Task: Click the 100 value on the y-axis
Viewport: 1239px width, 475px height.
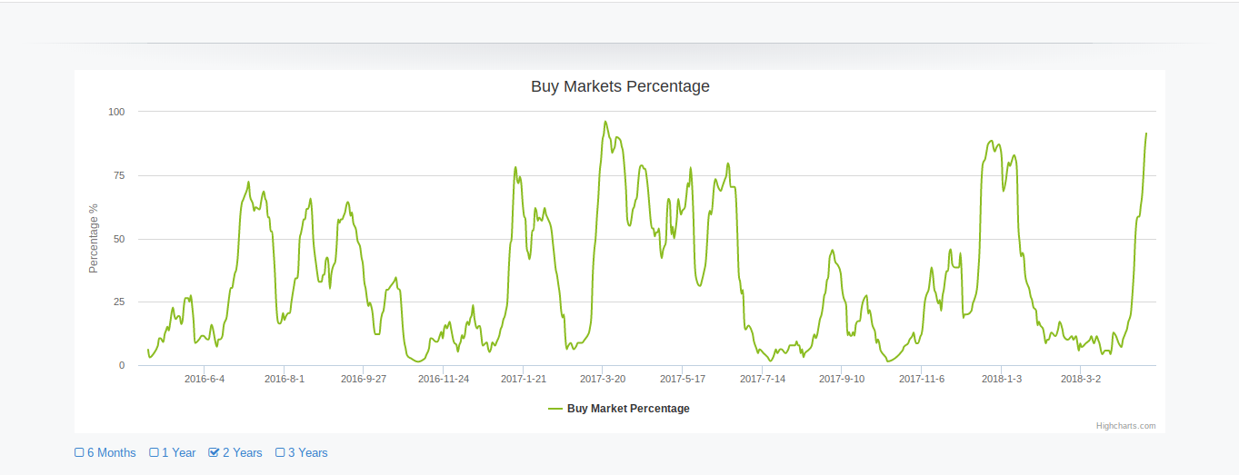Action: [x=116, y=112]
